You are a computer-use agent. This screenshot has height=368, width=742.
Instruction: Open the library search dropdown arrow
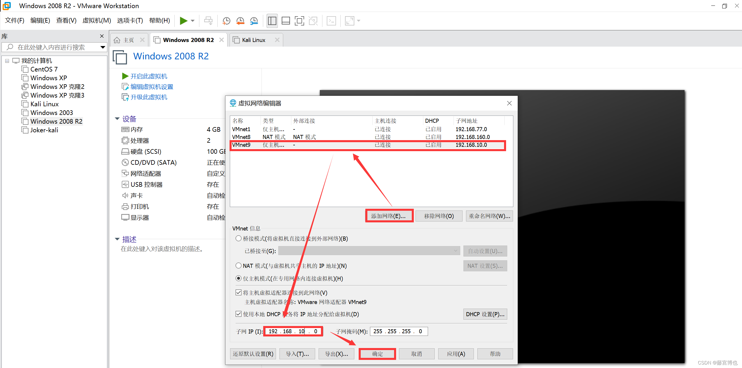point(103,47)
